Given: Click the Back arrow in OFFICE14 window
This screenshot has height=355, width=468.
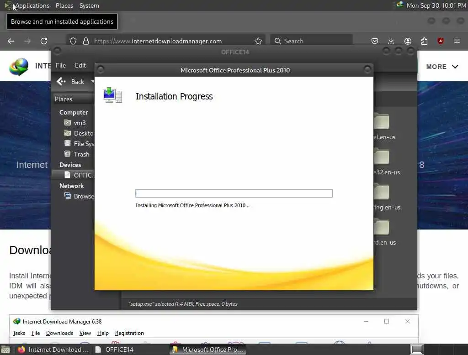Looking at the screenshot, I should click(61, 81).
